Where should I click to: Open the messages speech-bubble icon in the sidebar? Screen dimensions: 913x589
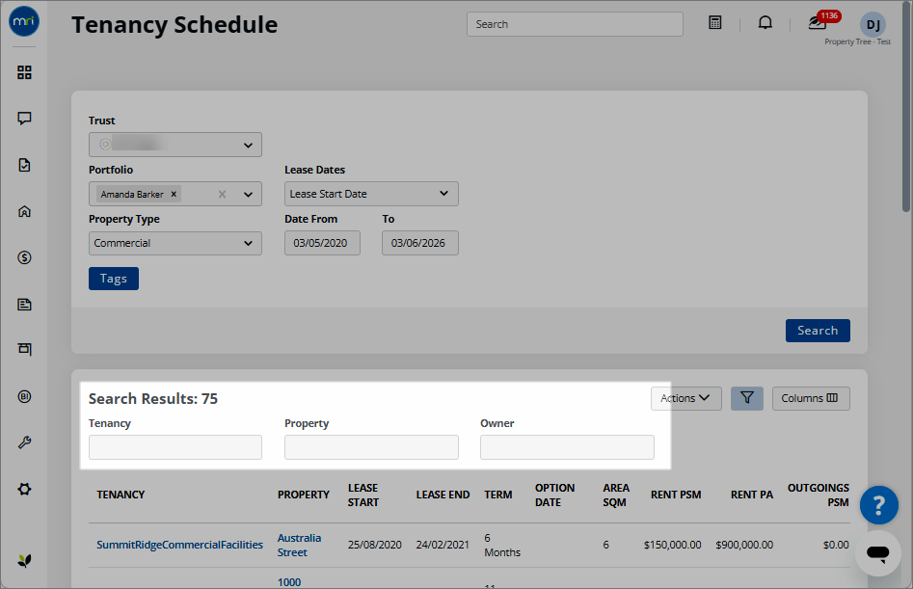(24, 119)
